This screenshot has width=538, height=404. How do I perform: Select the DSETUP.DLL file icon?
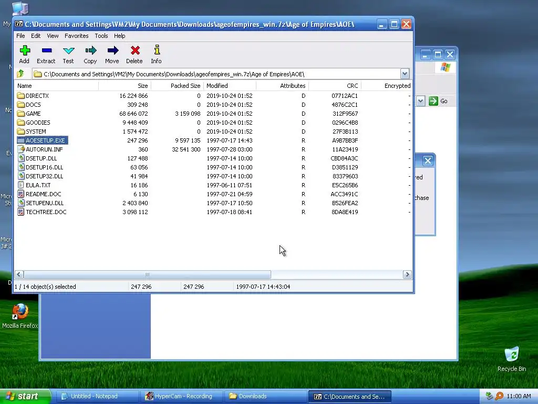click(21, 158)
